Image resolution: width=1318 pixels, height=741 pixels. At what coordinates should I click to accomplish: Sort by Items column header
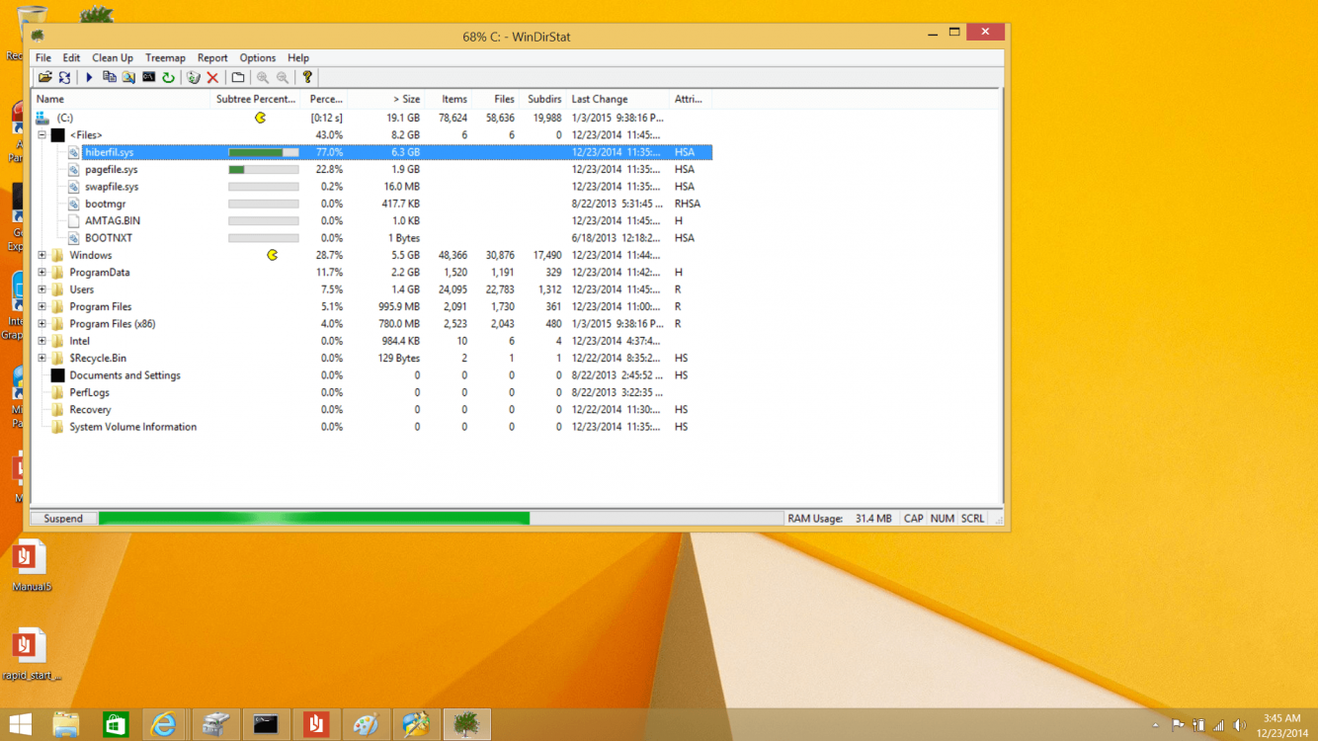pyautogui.click(x=450, y=99)
